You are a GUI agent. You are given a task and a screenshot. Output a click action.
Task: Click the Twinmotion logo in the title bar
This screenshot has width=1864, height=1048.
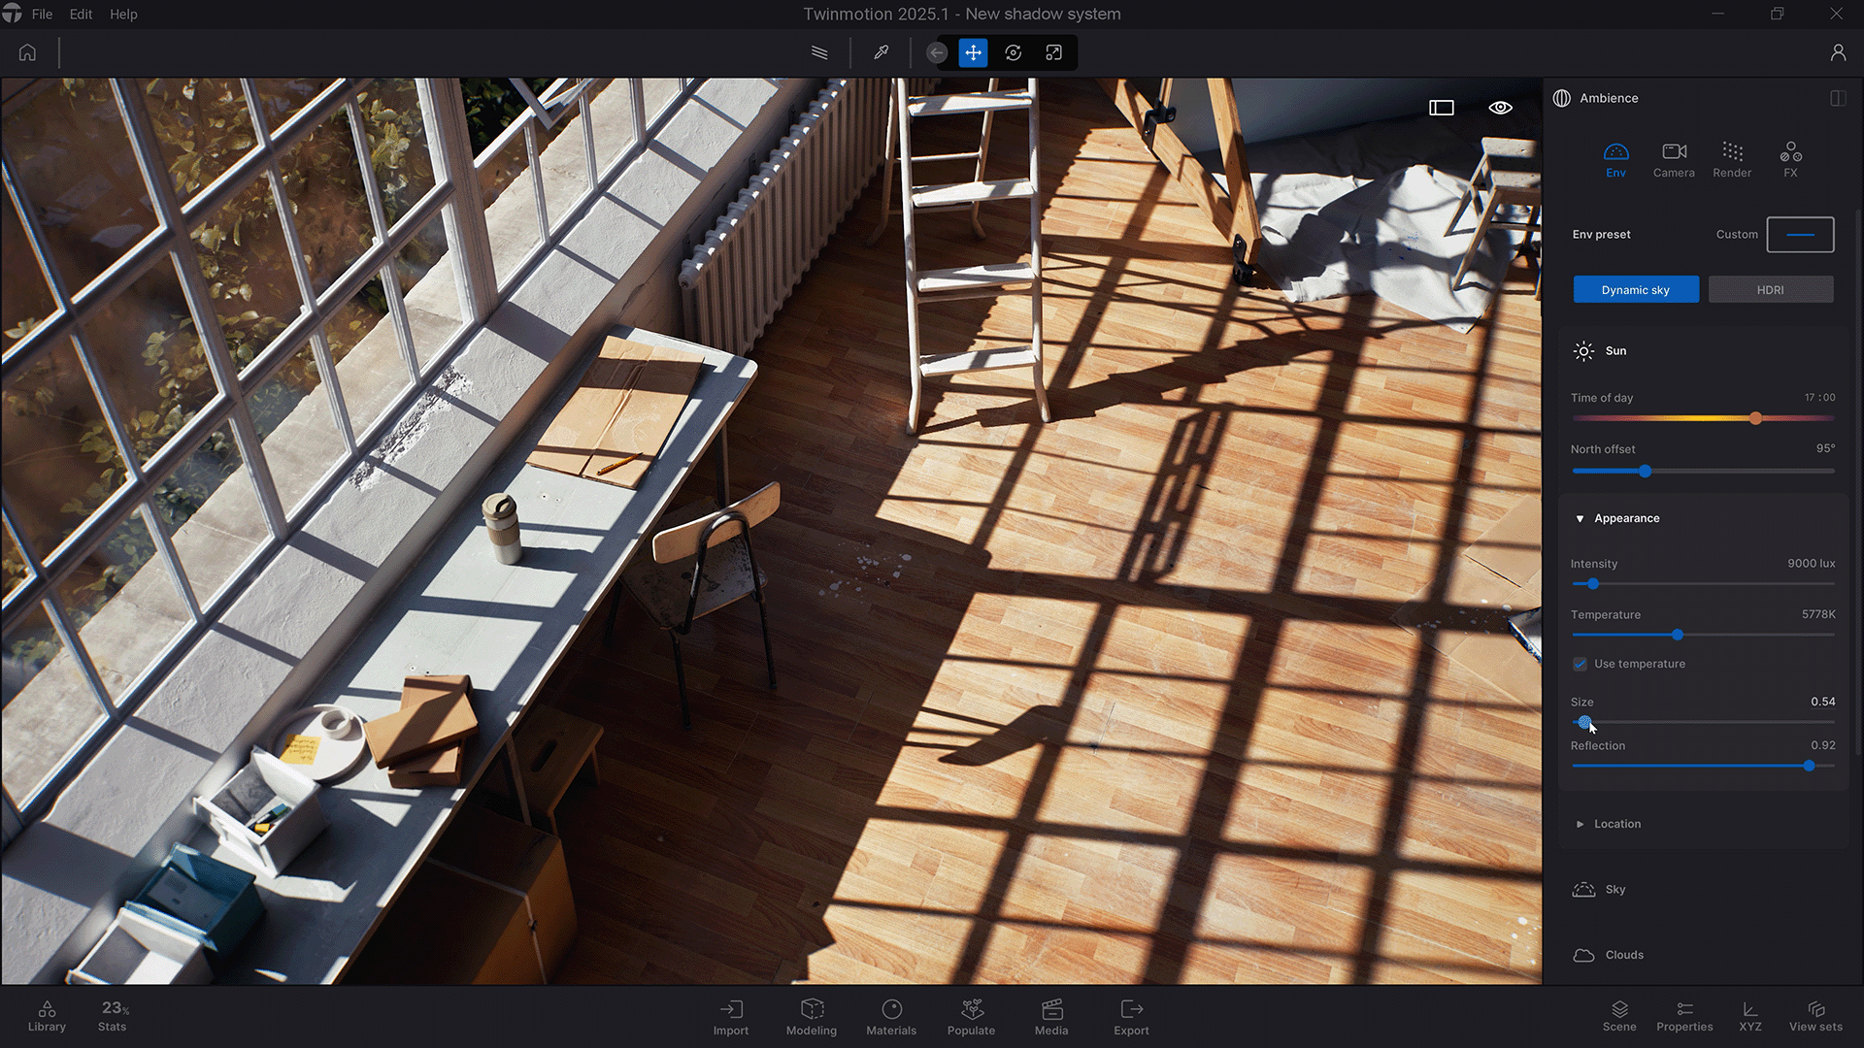coord(12,14)
